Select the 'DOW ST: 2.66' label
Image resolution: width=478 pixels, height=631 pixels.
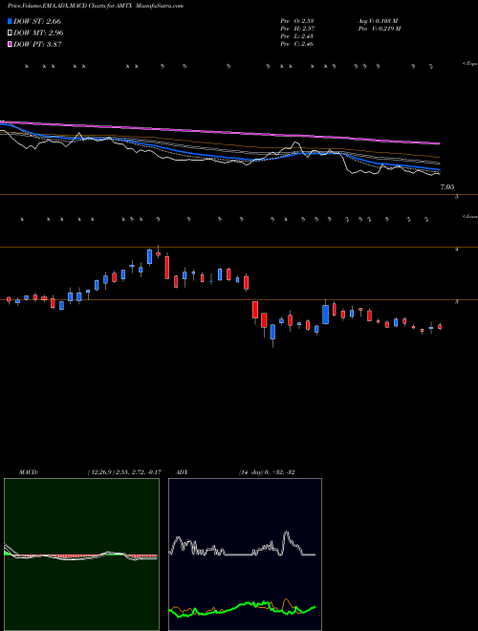tap(37, 21)
